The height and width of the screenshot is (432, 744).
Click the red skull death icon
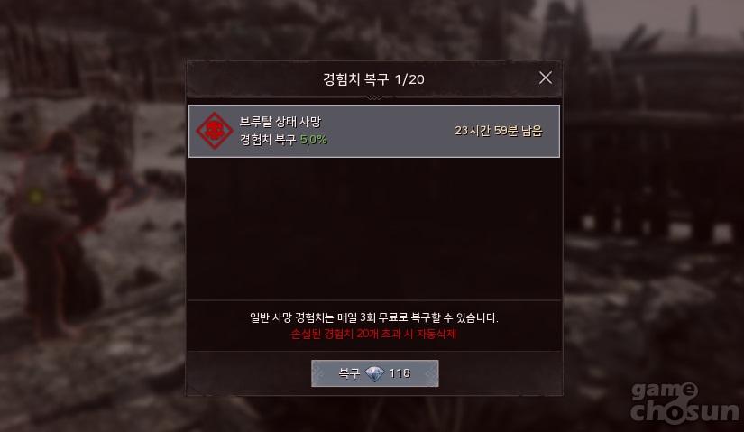[215, 131]
